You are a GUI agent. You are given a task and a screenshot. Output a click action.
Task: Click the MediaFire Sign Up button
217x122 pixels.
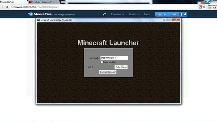(x=161, y=14)
